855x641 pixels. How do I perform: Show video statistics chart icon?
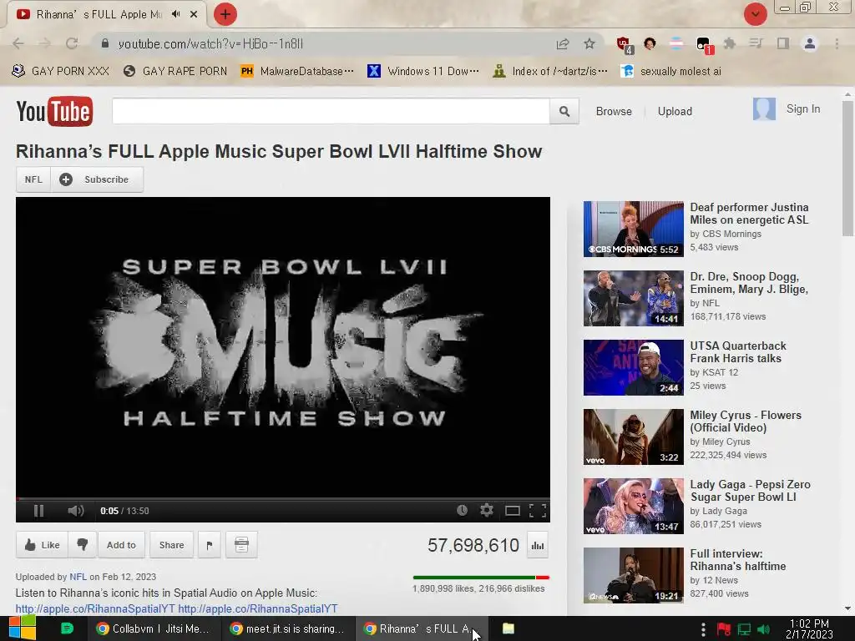(538, 545)
